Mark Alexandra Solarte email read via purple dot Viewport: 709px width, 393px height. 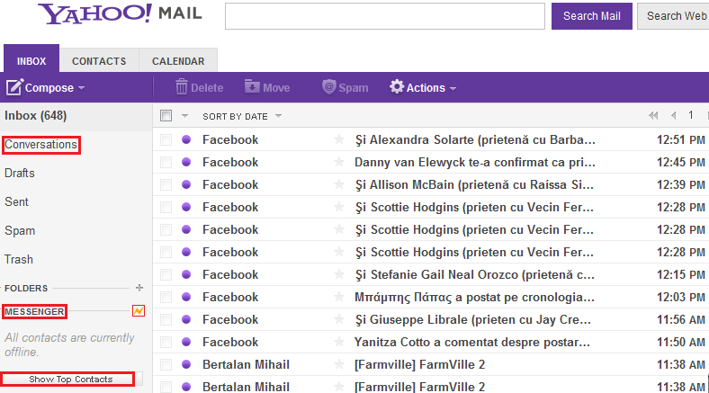(x=186, y=139)
